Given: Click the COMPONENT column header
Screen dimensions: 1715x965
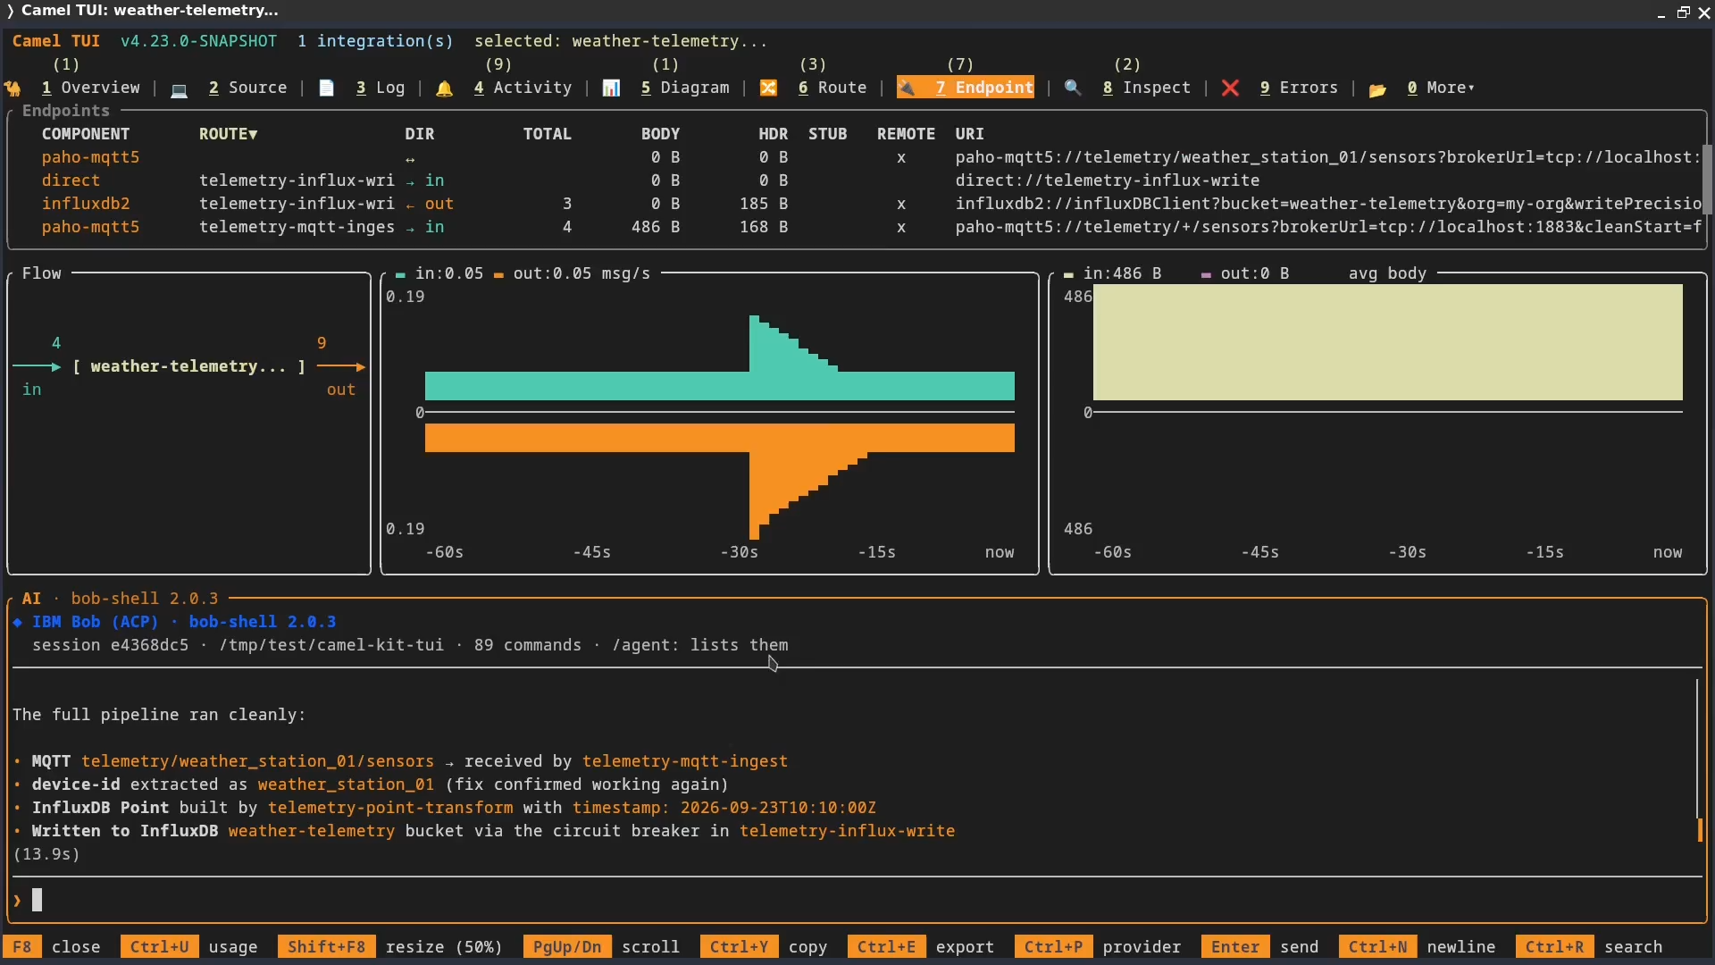Looking at the screenshot, I should point(86,134).
